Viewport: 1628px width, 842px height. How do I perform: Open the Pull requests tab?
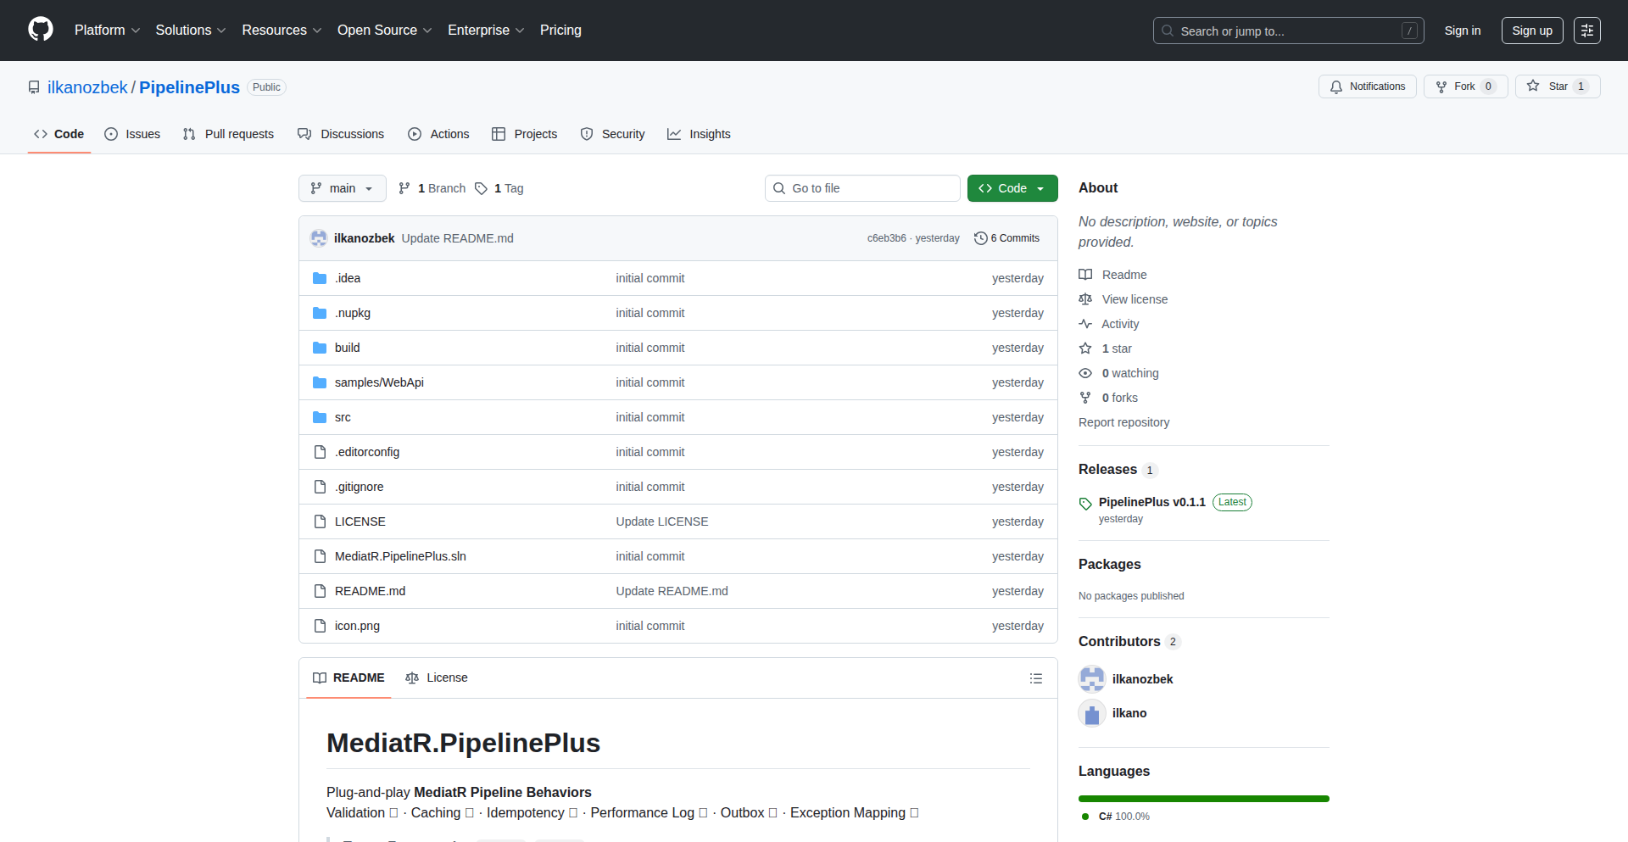(228, 134)
